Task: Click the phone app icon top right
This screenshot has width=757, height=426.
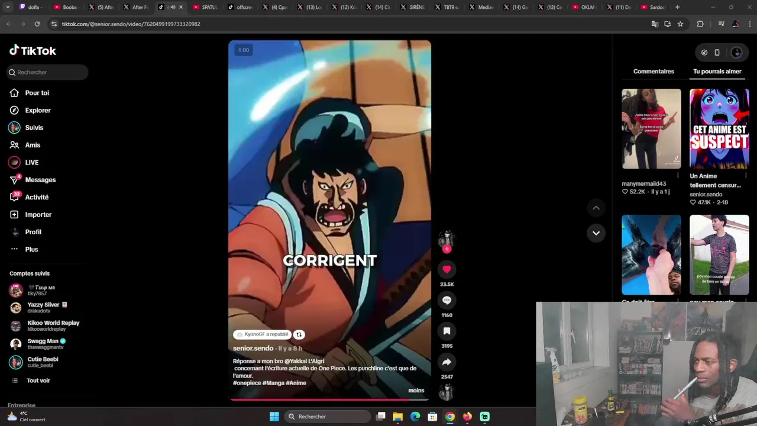Action: tap(717, 53)
